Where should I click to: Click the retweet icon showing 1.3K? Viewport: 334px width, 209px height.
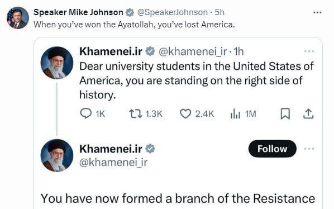coord(136,113)
